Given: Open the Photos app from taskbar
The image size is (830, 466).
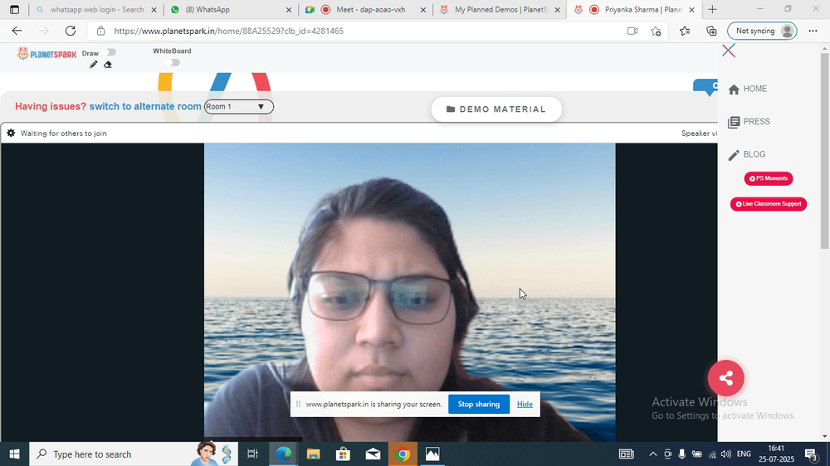Looking at the screenshot, I should point(432,454).
